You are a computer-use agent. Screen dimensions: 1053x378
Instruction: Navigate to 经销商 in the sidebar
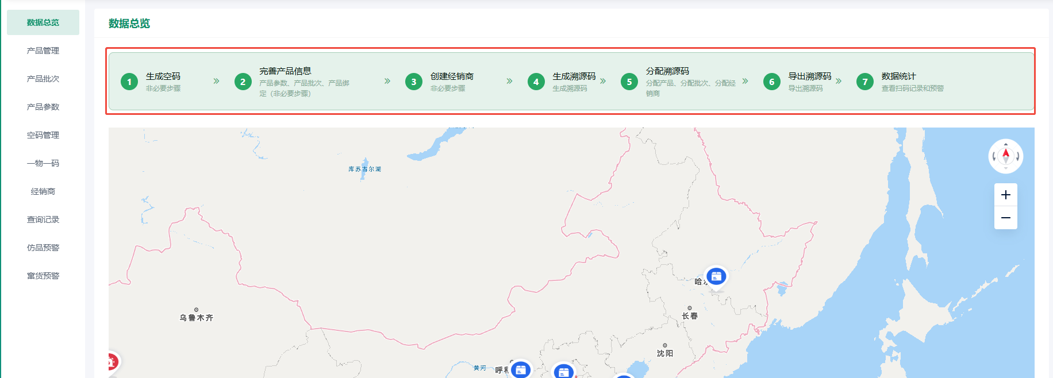[43, 191]
